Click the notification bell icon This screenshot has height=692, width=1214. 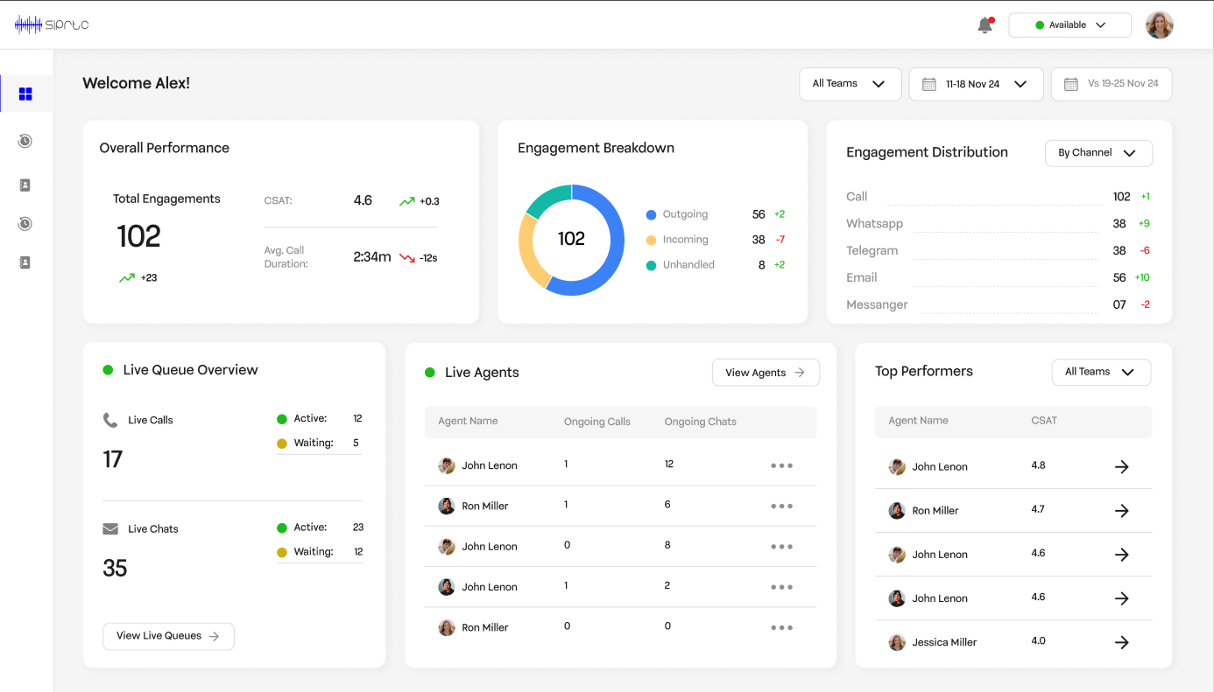(983, 24)
